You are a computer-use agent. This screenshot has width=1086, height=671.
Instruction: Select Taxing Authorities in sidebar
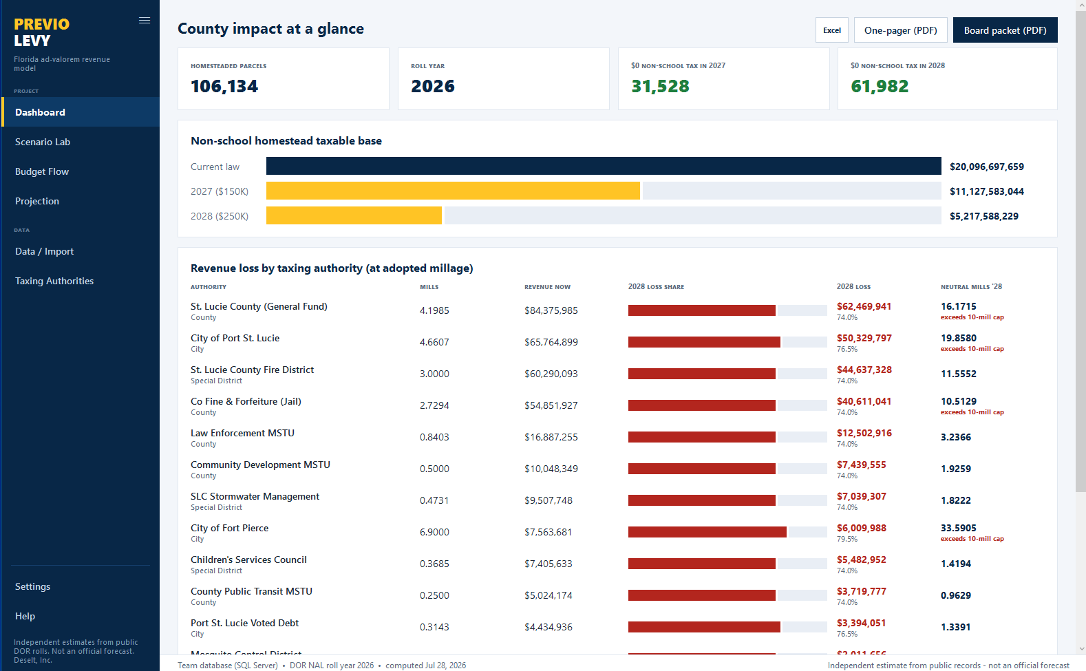click(81, 281)
